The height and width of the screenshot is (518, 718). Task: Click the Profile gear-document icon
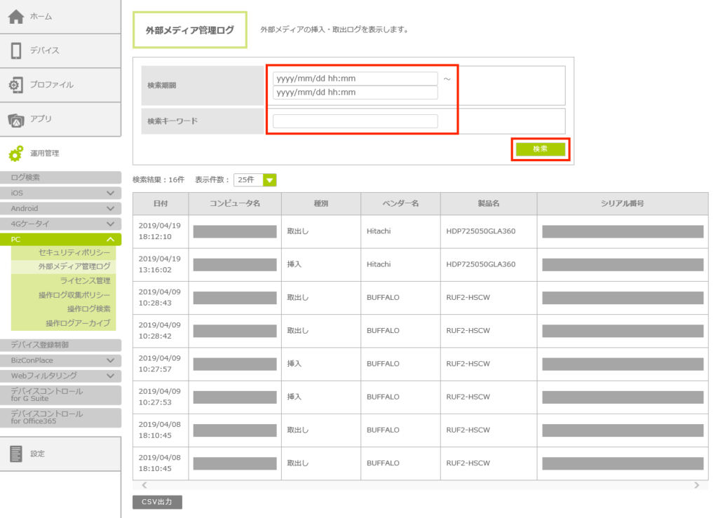[16, 85]
